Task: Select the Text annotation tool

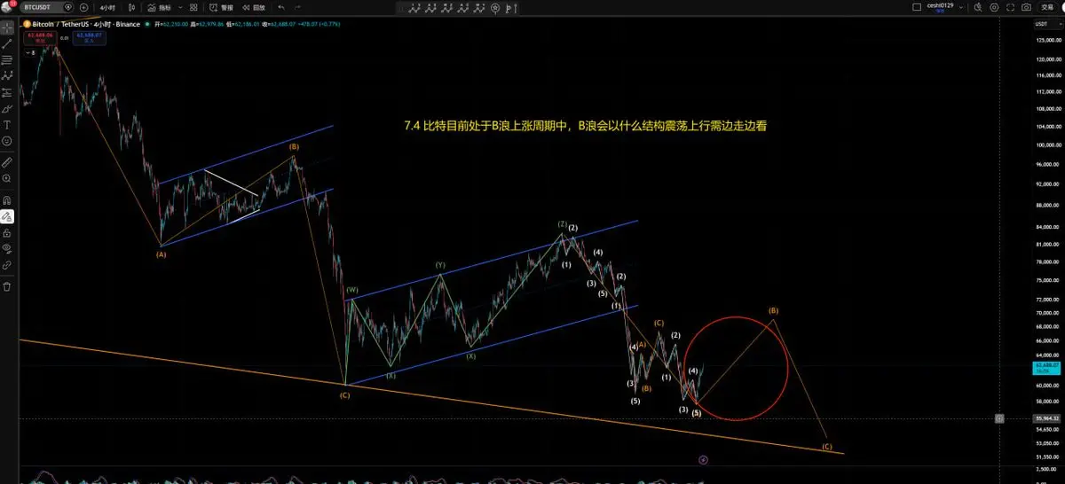Action: pyautogui.click(x=7, y=125)
